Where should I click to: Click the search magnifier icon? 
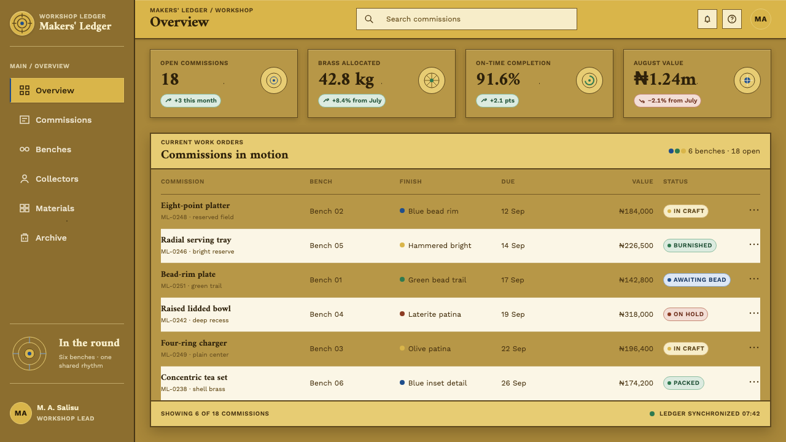coord(369,19)
